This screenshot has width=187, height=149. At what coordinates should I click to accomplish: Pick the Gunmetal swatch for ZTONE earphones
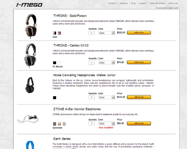[x=55, y=124]
